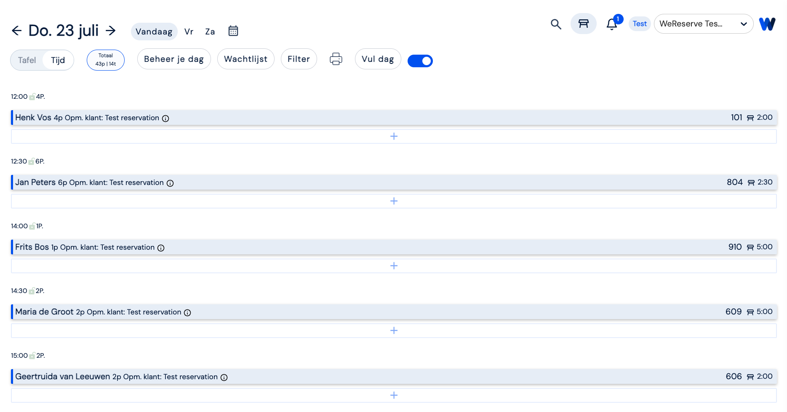
Task: Click the Test label badge
Action: (x=640, y=24)
